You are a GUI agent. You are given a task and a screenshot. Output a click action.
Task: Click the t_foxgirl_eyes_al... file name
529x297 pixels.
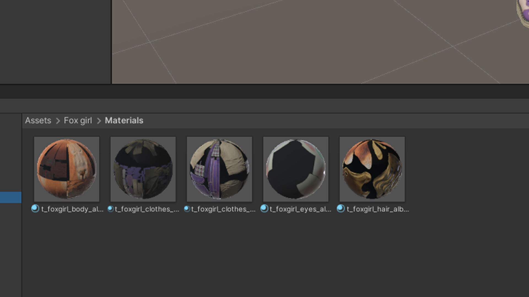[x=300, y=209]
